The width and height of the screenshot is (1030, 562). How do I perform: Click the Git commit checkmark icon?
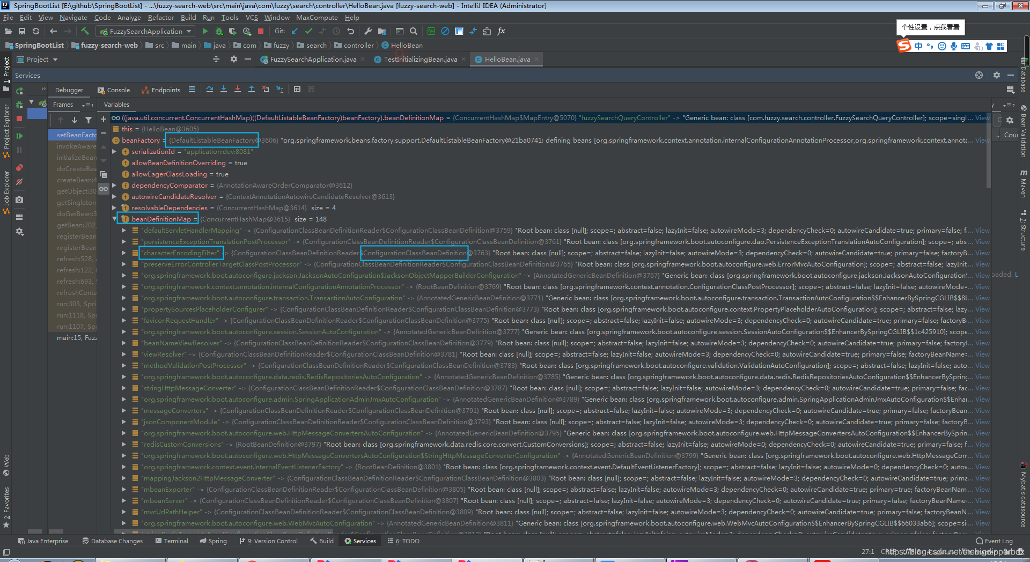click(x=308, y=31)
